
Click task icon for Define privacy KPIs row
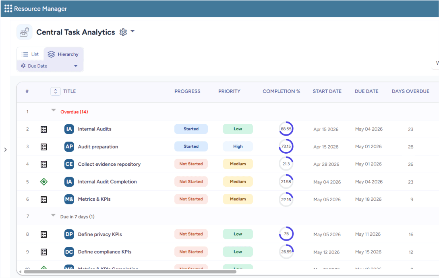43,235
